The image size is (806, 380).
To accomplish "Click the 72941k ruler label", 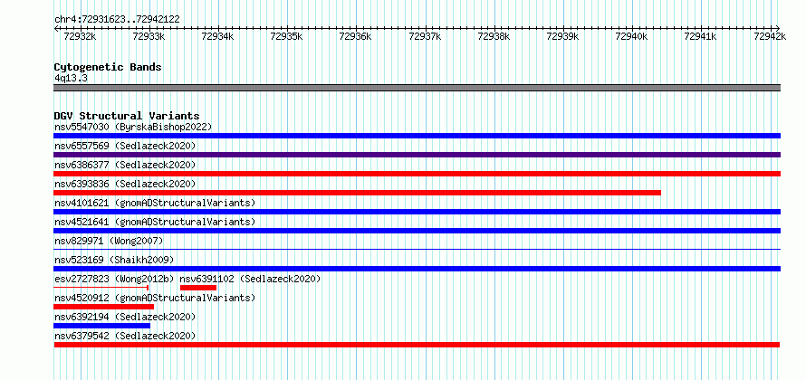I will [x=701, y=36].
